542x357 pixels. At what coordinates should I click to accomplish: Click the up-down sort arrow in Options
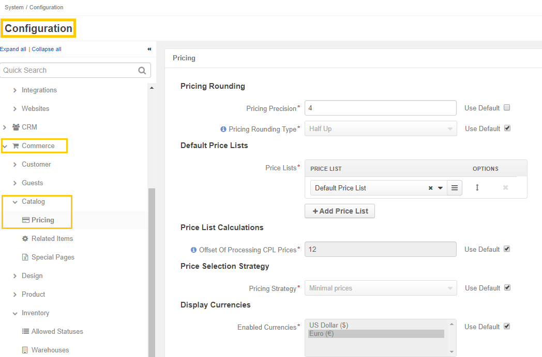[x=477, y=188]
